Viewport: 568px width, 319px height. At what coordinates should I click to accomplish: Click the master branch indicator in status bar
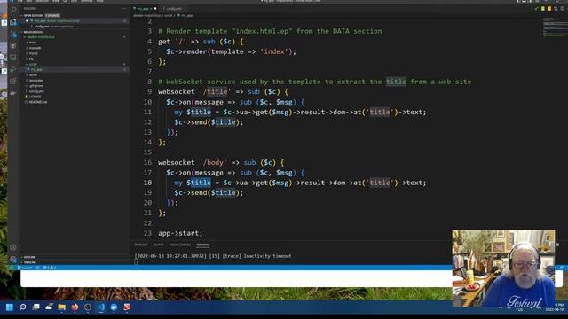click(x=26, y=268)
